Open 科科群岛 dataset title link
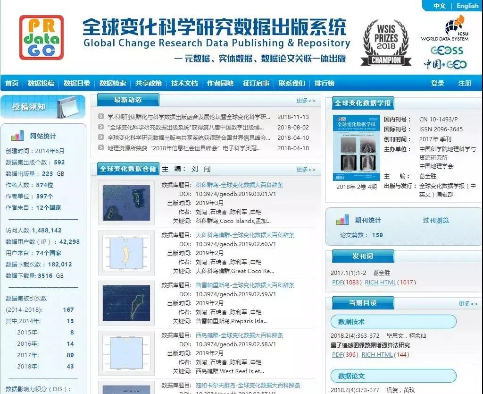This screenshot has width=483, height=394. 239,185
